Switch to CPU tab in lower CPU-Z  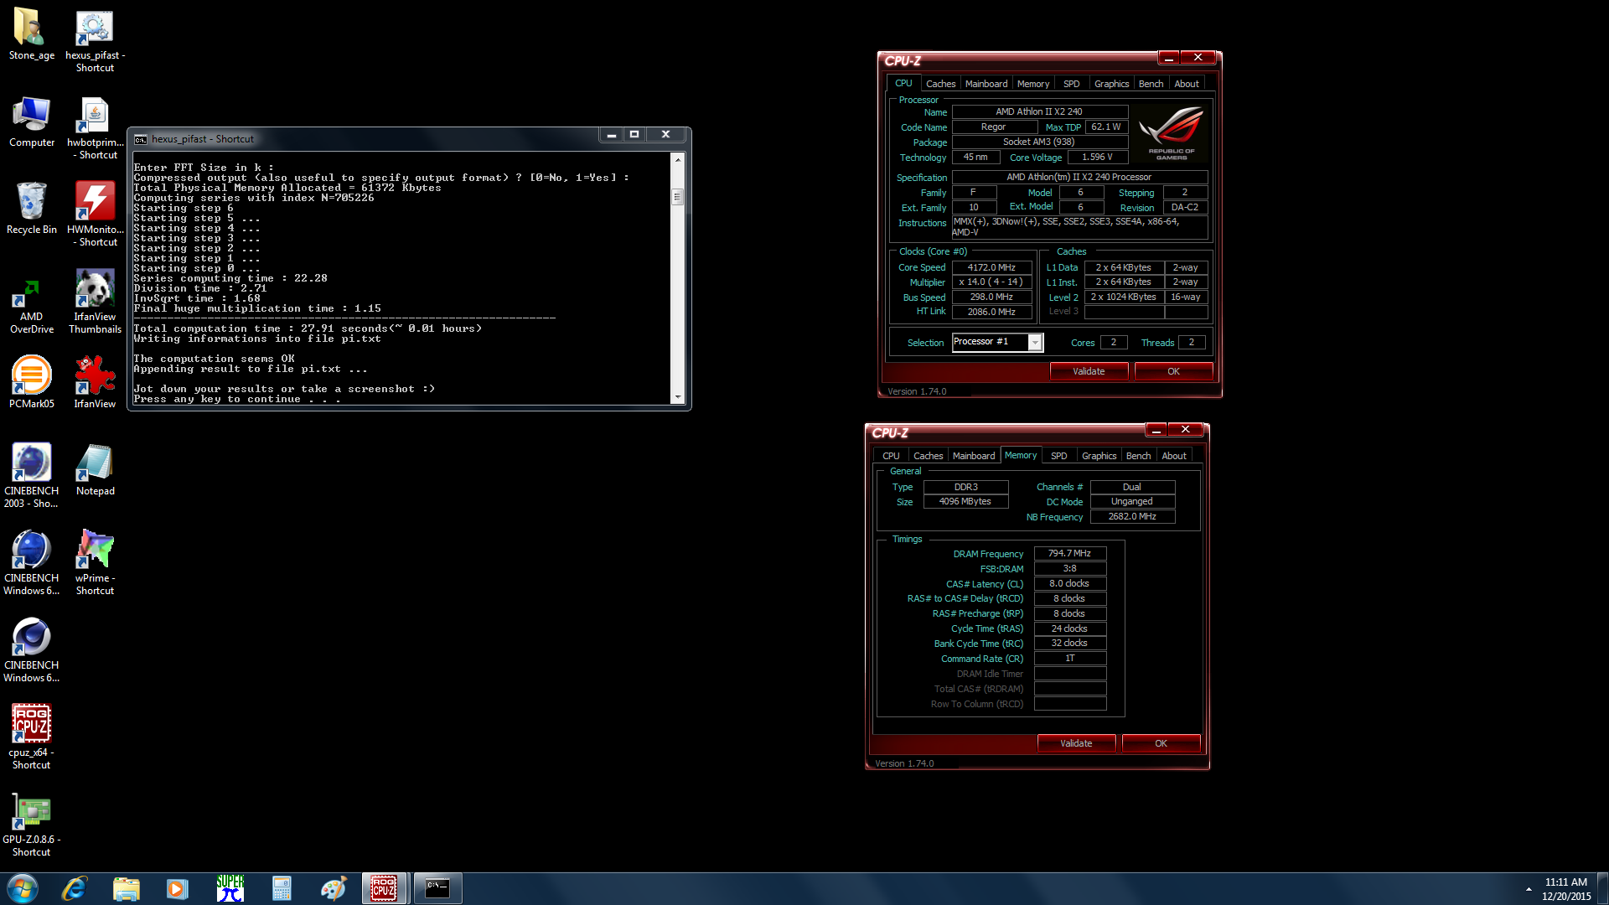(x=891, y=456)
